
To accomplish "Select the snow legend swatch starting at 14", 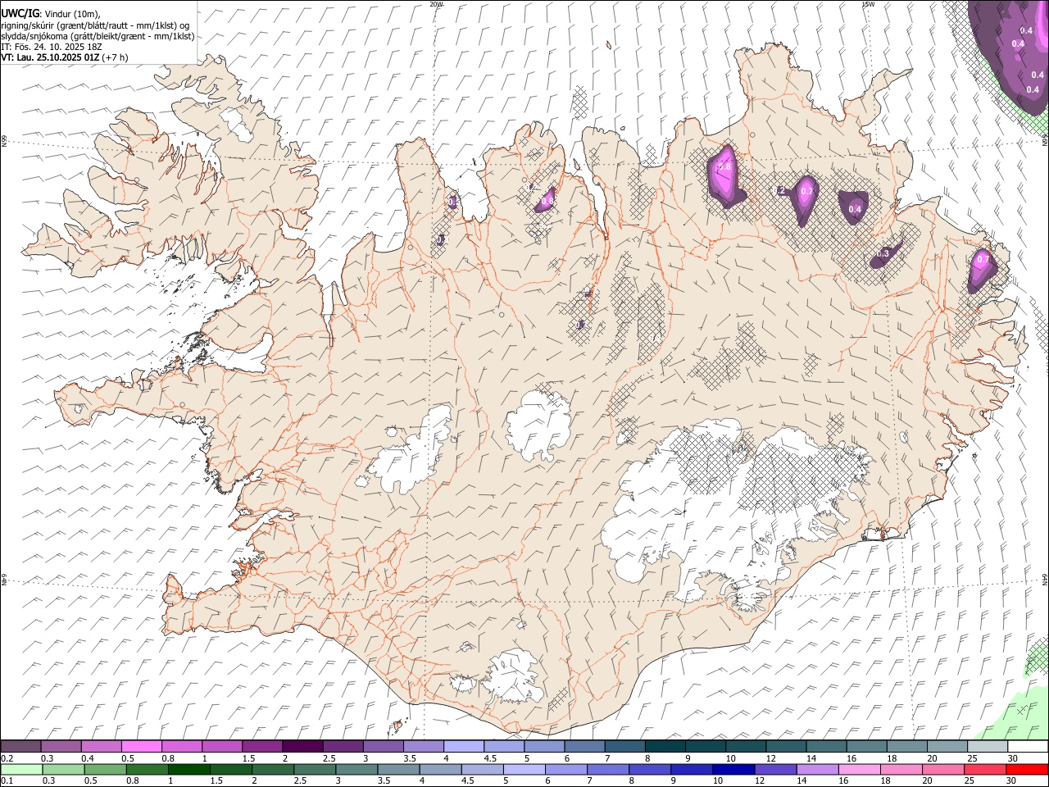I will (x=825, y=747).
